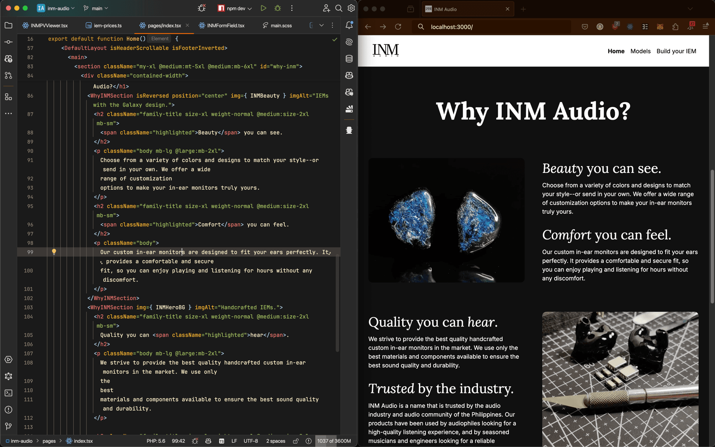Click the Build your IEM nav link
The height and width of the screenshot is (447, 715).
click(x=676, y=51)
